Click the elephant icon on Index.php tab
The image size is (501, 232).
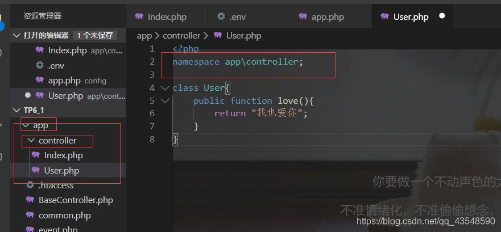(139, 16)
